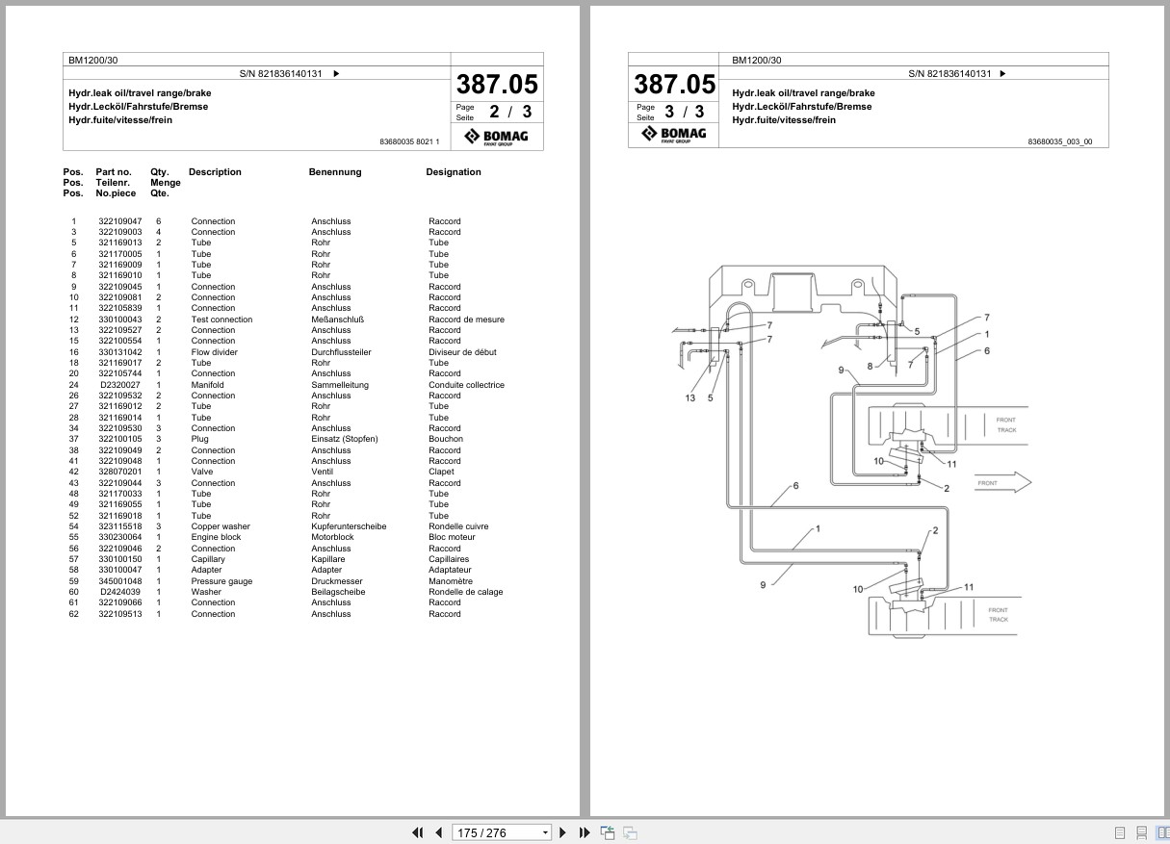Go to the first page
This screenshot has width=1170, height=844.
[418, 832]
